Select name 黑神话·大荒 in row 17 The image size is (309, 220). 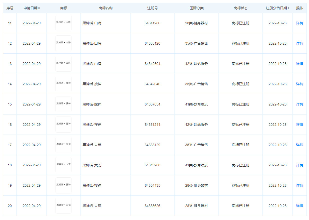[92, 145]
